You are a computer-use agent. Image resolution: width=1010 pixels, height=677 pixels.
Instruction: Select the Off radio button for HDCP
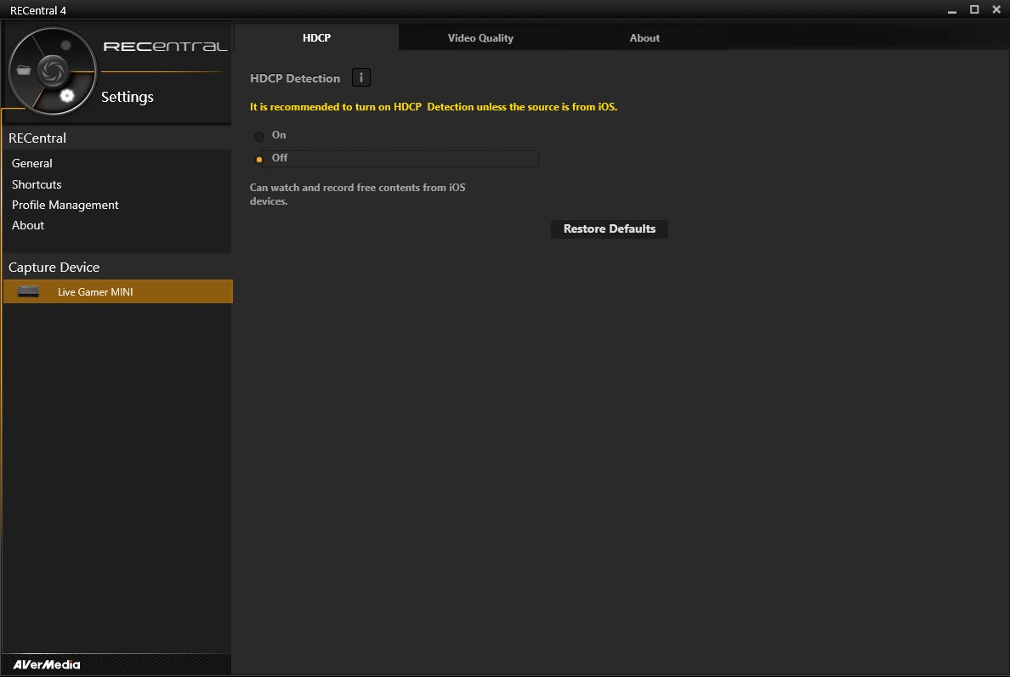pos(259,159)
